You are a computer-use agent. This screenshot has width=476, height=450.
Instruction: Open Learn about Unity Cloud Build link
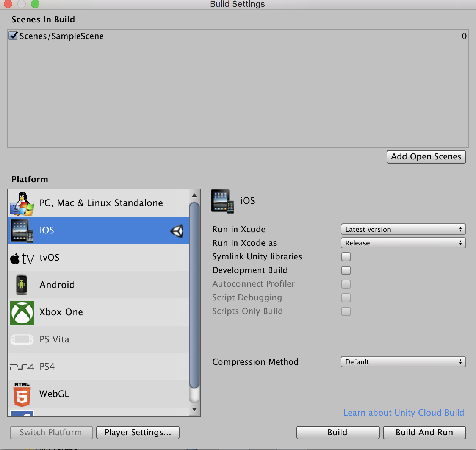point(404,413)
